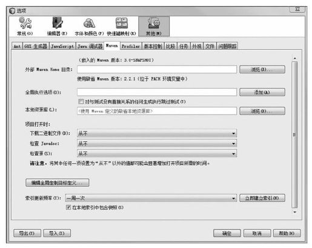Click the 取消 (Cancel) button
Image resolution: width=312 pixels, height=248 pixels.
pyautogui.click(x=257, y=233)
